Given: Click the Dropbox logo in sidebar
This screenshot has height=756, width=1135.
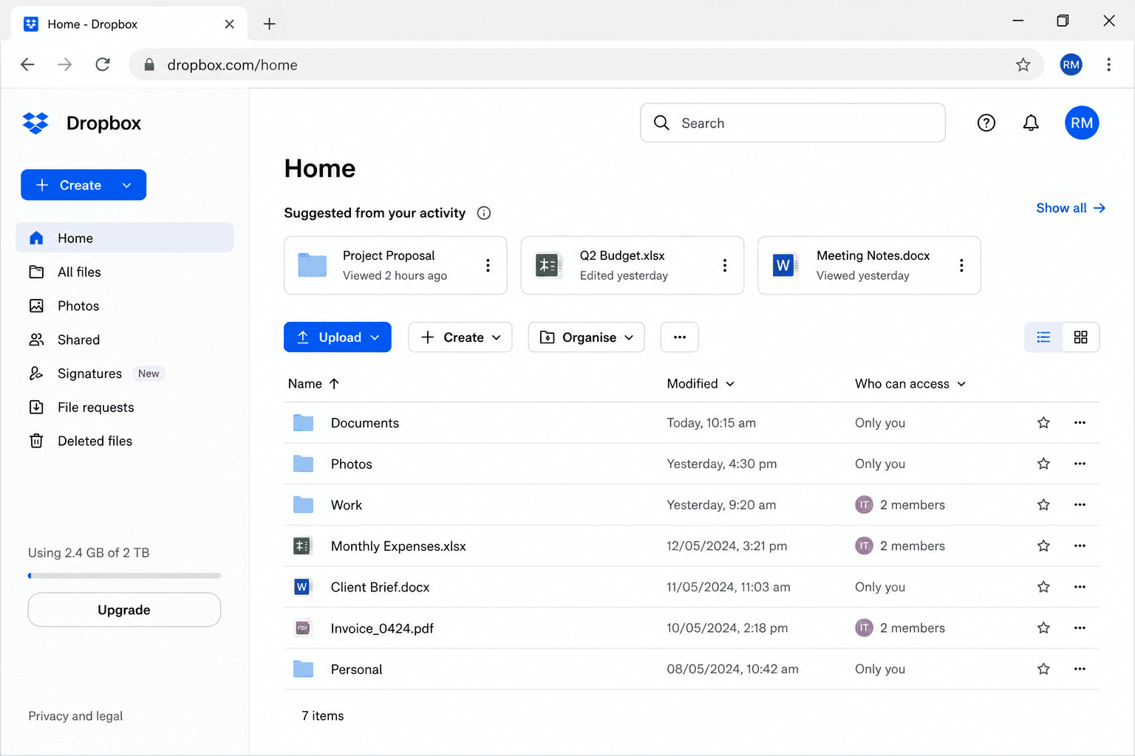Looking at the screenshot, I should pos(35,123).
